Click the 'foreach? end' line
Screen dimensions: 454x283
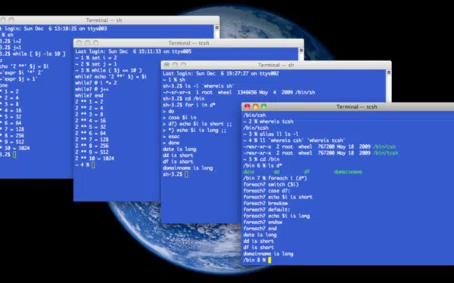click(x=260, y=229)
